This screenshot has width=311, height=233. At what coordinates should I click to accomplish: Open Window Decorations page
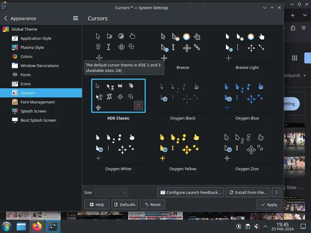[41, 66]
